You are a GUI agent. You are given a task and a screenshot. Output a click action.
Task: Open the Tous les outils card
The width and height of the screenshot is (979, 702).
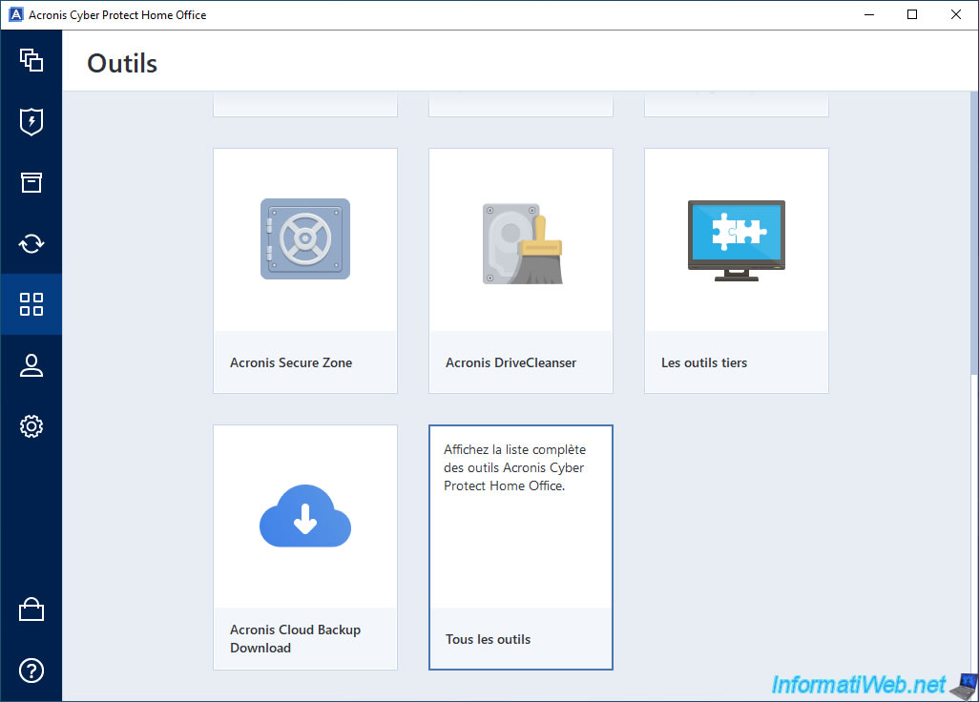tap(521, 547)
